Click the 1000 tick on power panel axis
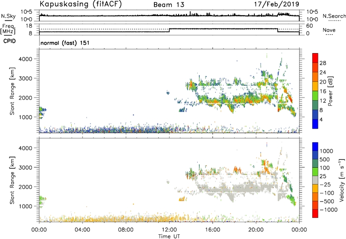346x239 pixels. click(26, 117)
